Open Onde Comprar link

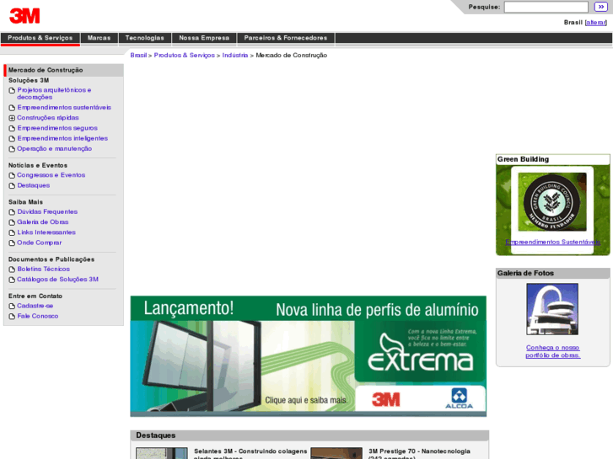coord(39,243)
